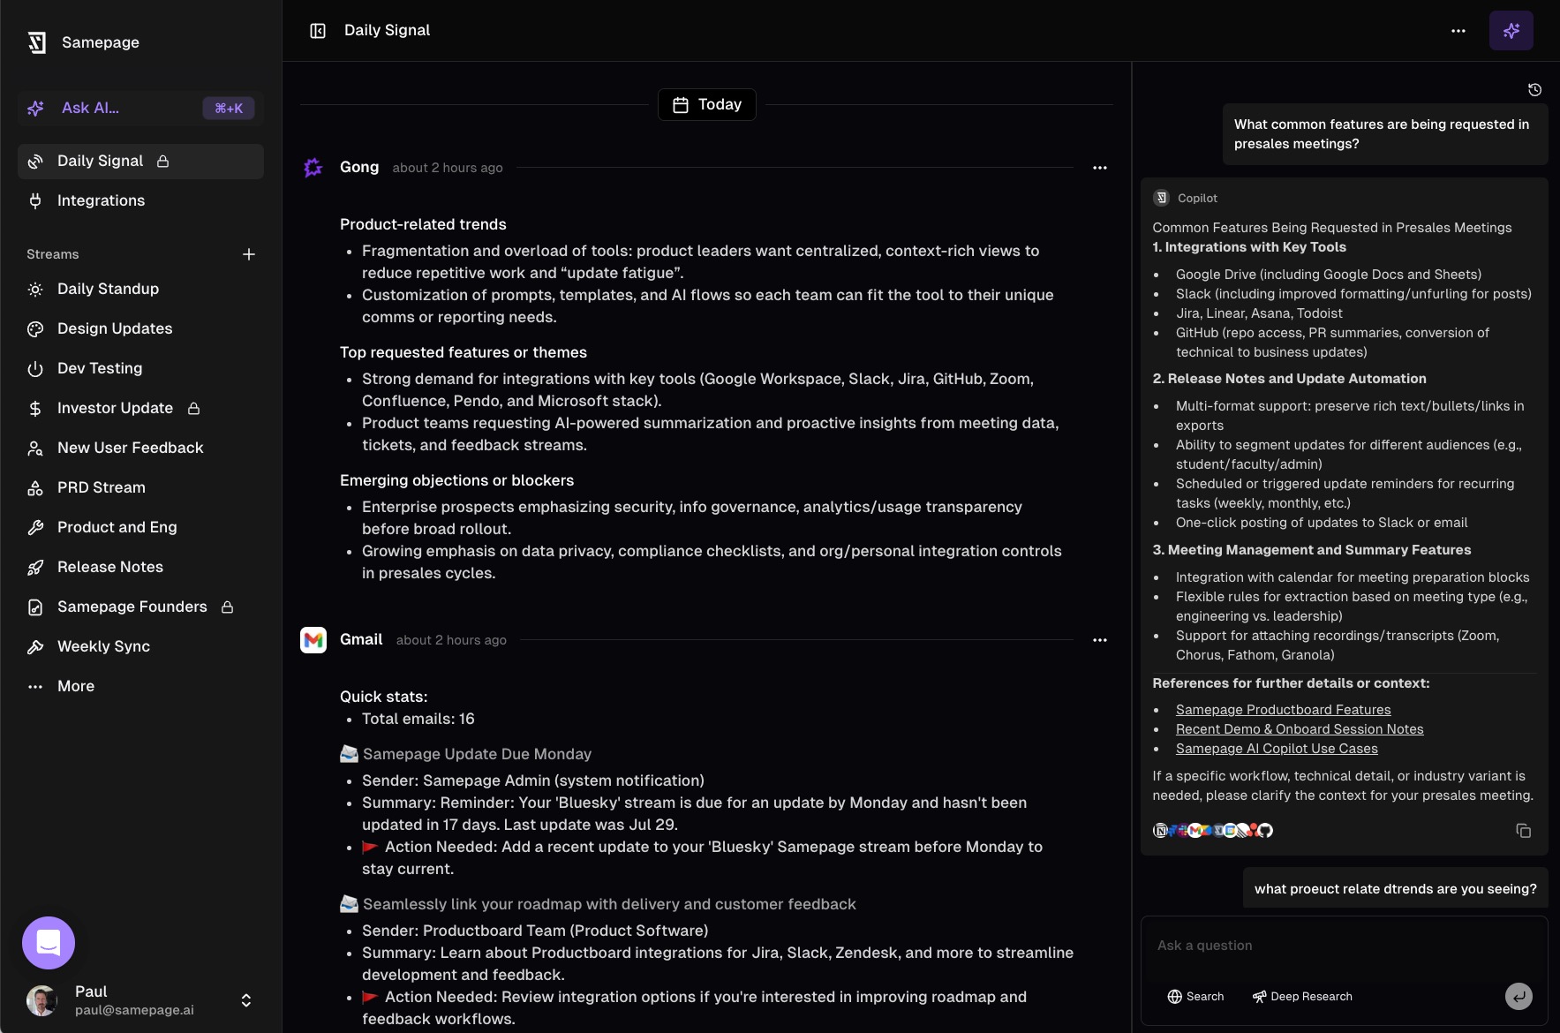Image resolution: width=1560 pixels, height=1033 pixels.
Task: Open the Integrations page
Action: point(141,200)
